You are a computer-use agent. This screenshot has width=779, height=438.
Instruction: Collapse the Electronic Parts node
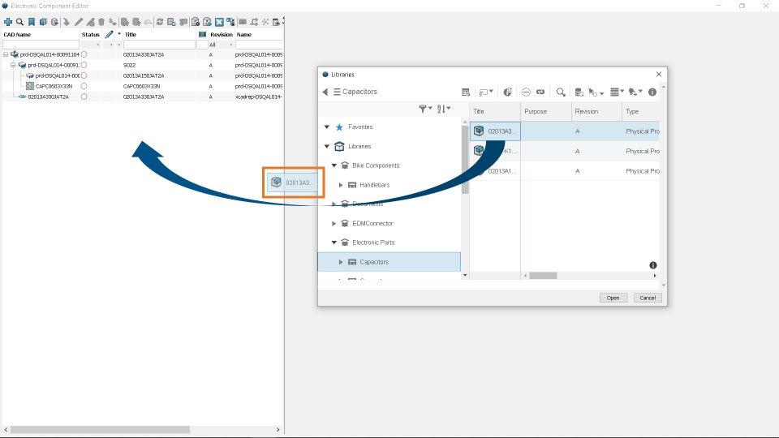pyautogui.click(x=334, y=243)
